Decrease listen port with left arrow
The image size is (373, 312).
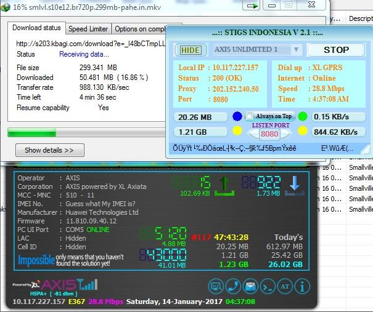point(253,134)
